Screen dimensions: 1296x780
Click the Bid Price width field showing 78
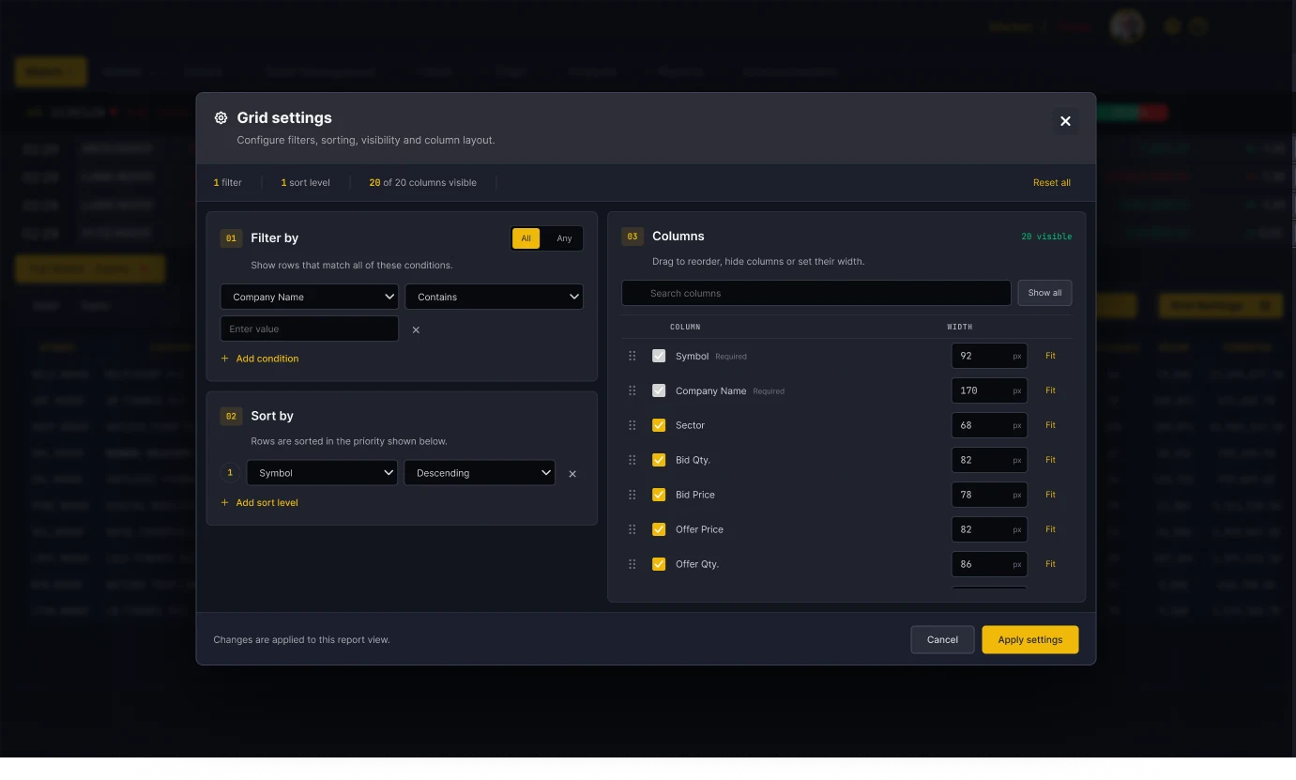[x=989, y=495]
